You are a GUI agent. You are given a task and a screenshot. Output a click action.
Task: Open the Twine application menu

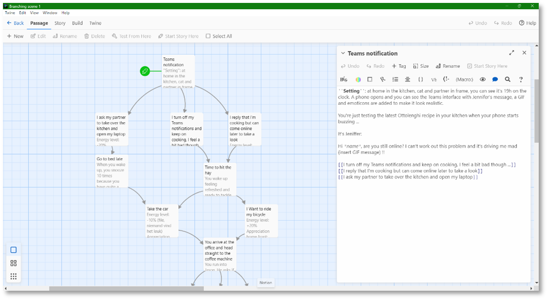coord(10,13)
